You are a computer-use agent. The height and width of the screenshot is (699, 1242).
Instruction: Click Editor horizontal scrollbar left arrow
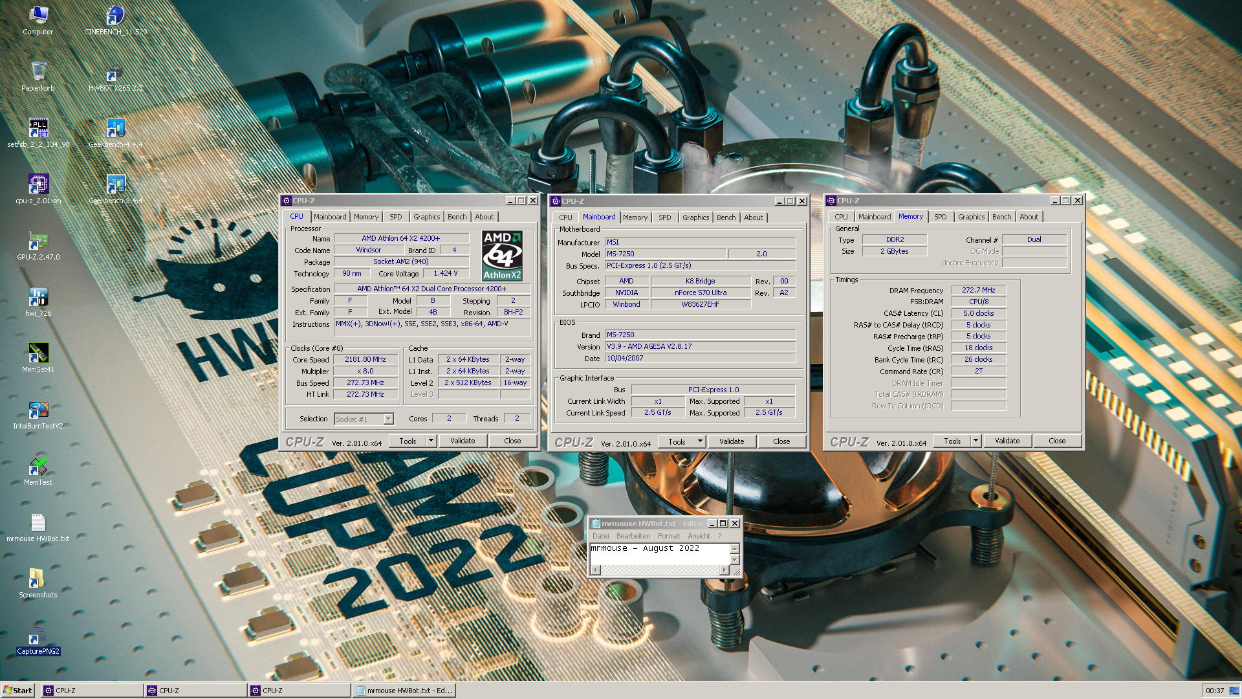[596, 570]
